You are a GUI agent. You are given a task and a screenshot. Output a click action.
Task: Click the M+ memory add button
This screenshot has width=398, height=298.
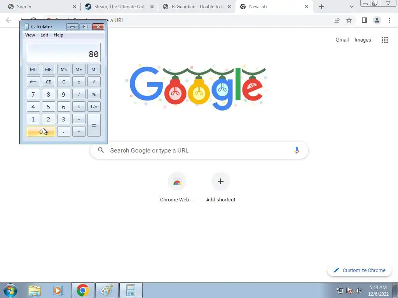[x=79, y=69]
